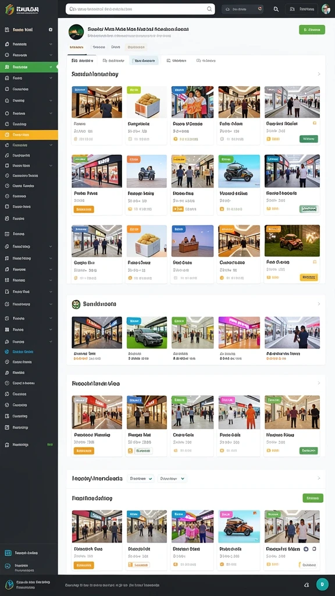Click the app logo in top left

tap(22, 9)
